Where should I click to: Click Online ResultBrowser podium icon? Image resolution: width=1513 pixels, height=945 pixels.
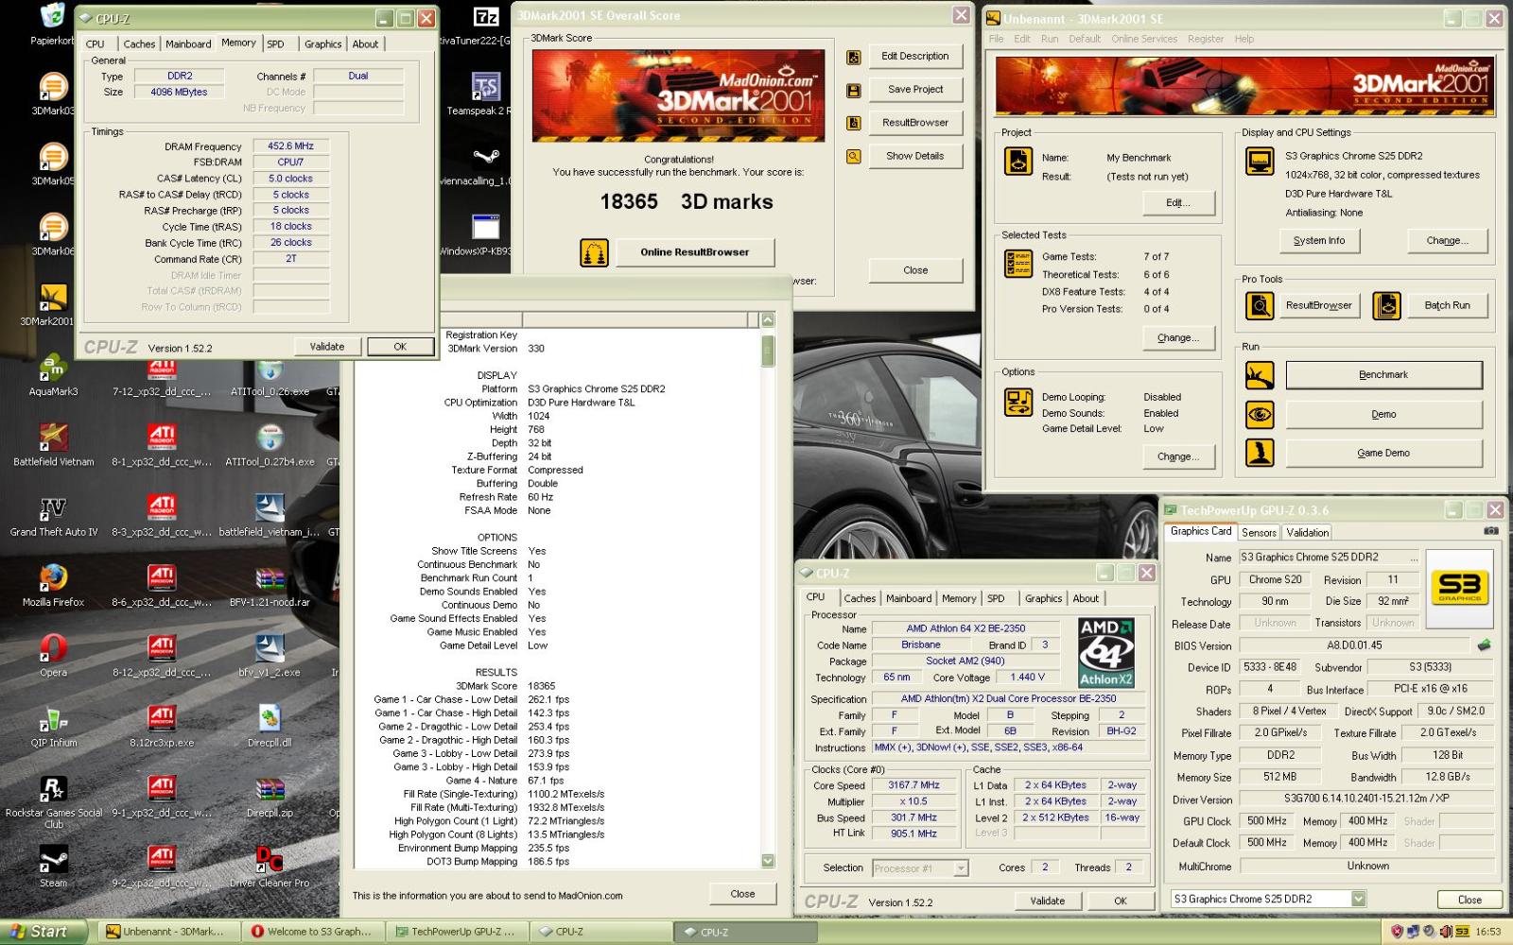pos(594,252)
